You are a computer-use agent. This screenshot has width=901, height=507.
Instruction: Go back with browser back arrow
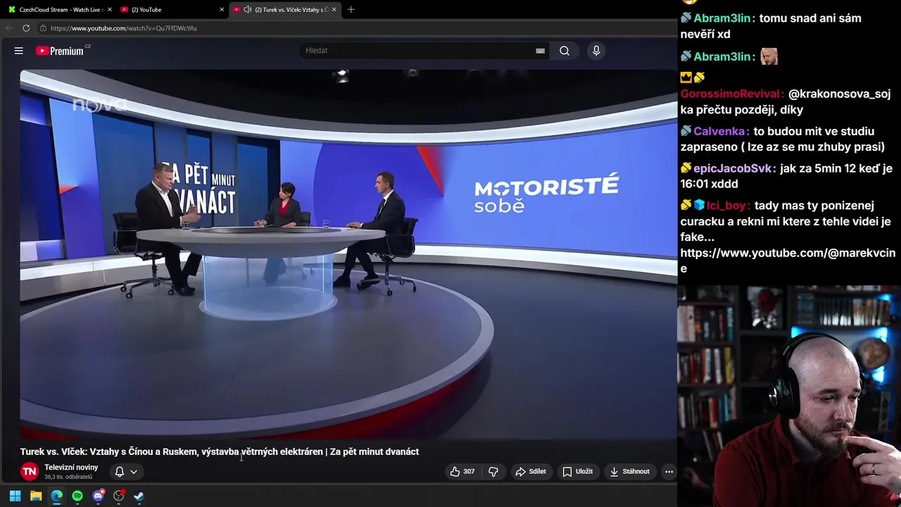point(9,28)
